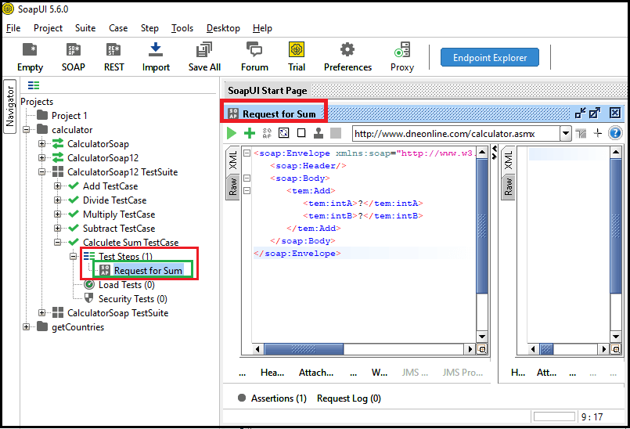
Task: Open the Attach... request tab
Action: pyautogui.click(x=316, y=373)
